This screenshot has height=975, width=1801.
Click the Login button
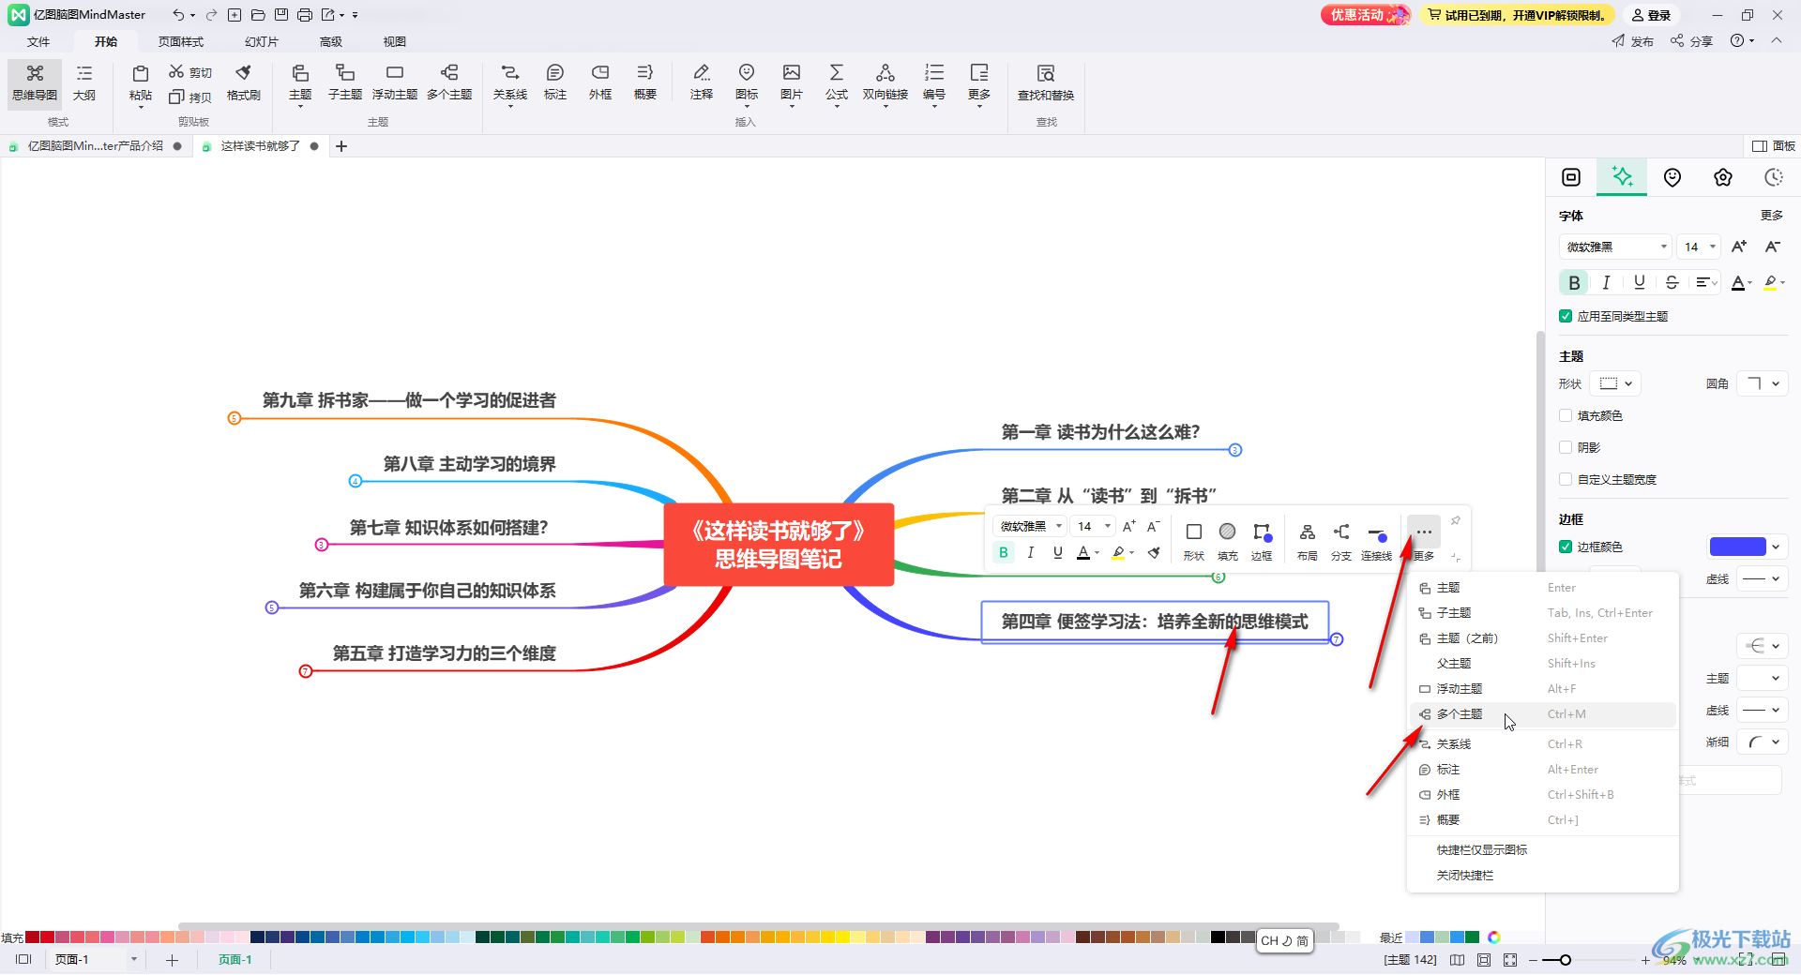[1651, 15]
